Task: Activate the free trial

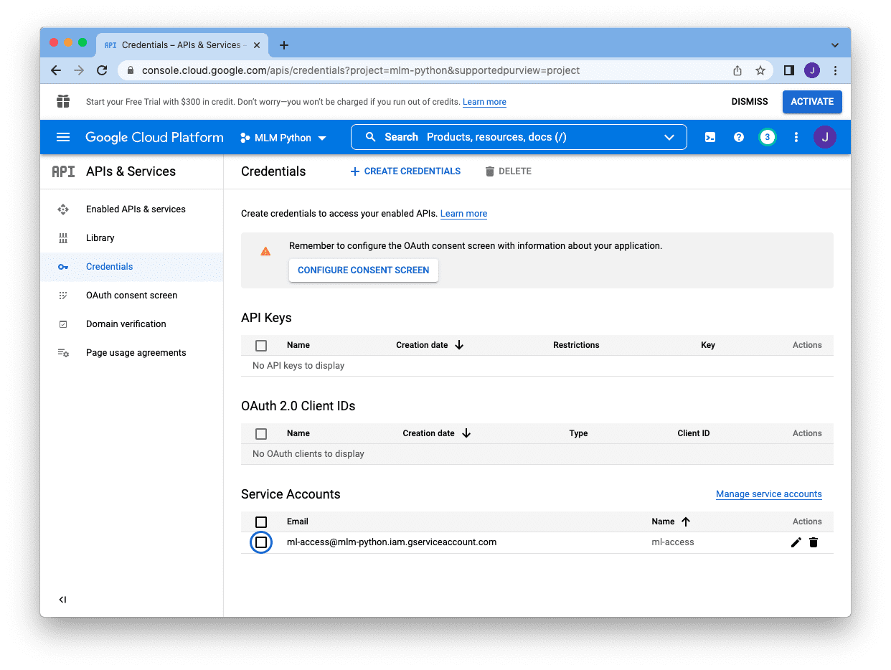Action: pos(812,102)
